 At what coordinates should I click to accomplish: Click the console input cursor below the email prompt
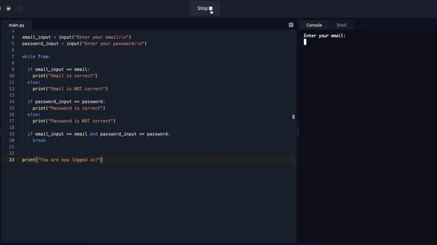(x=305, y=42)
